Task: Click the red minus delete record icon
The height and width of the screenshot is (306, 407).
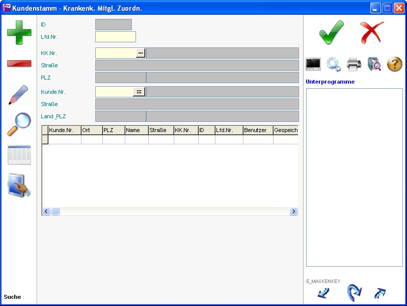Action: pos(19,64)
